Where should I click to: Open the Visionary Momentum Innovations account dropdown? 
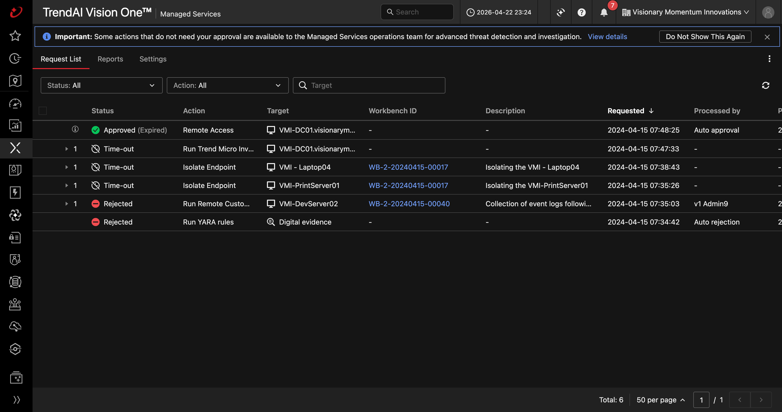tap(685, 12)
